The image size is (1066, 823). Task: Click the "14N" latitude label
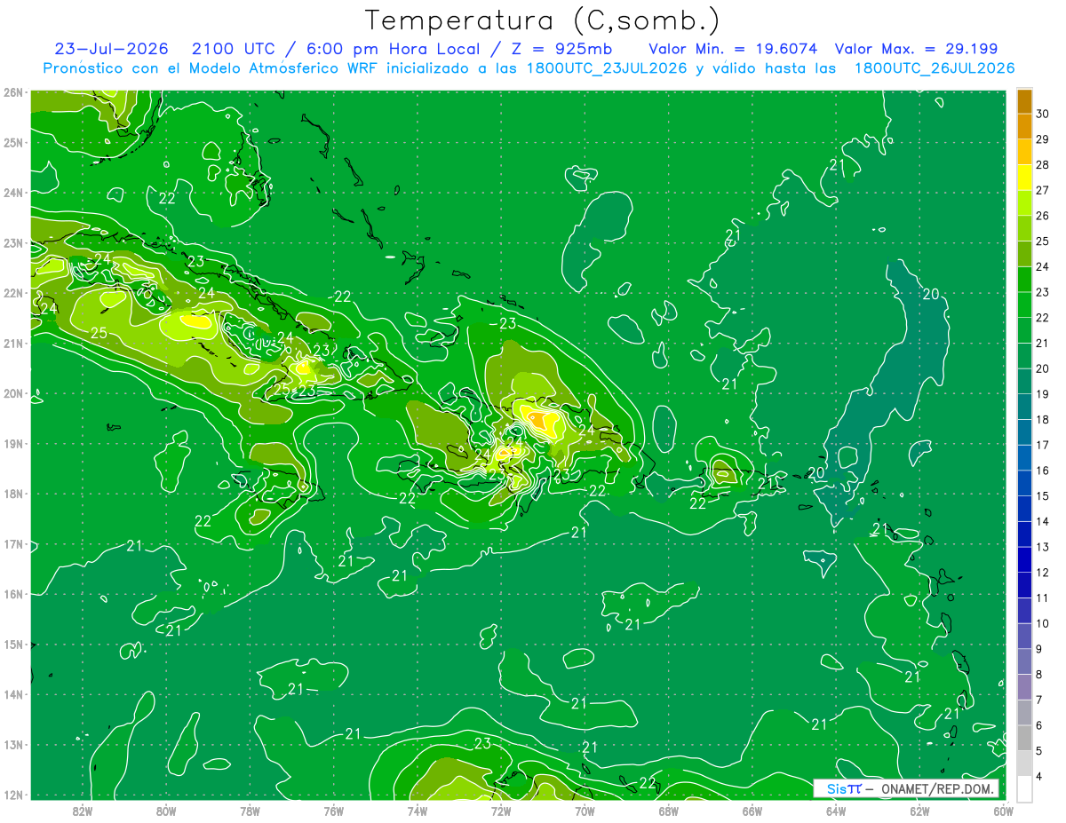(13, 694)
